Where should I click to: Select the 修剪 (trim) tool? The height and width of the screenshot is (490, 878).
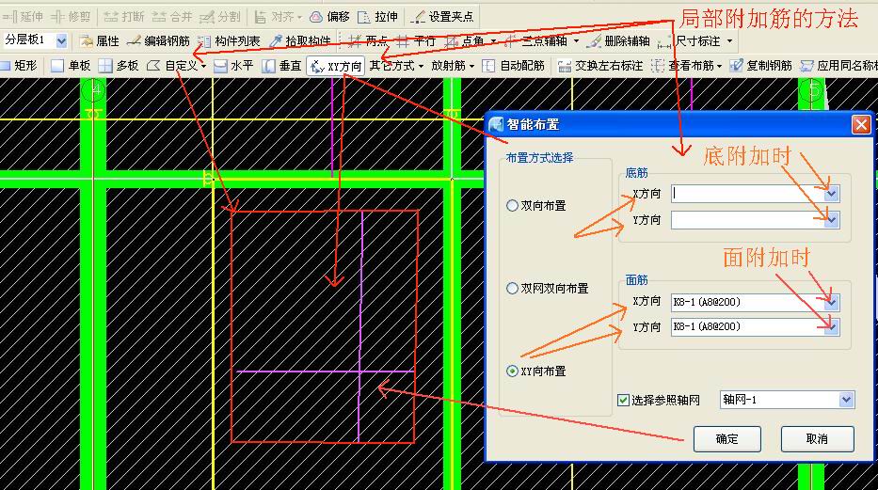pyautogui.click(x=71, y=17)
